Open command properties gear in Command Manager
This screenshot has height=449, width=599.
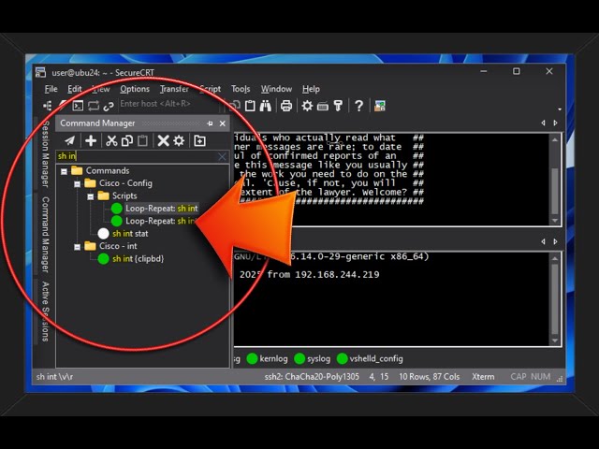click(x=179, y=141)
